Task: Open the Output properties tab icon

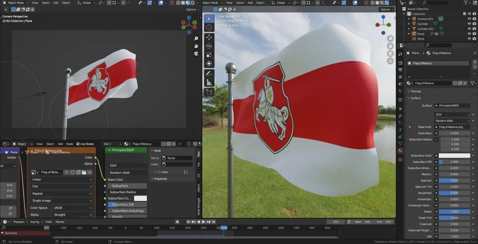Action: tap(400, 70)
